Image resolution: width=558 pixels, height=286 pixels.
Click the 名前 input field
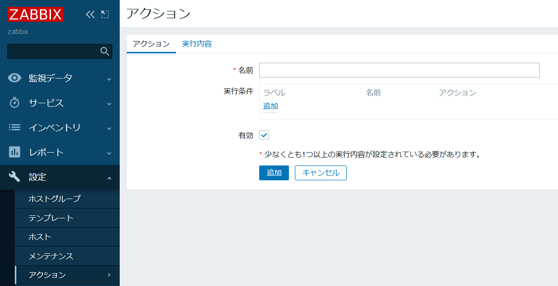[400, 70]
